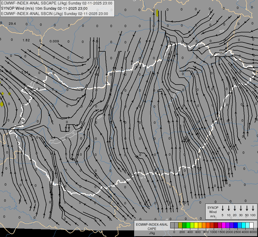Click the wind legend arrow labeled 30
This screenshot has width=258, height=237.
241,208
